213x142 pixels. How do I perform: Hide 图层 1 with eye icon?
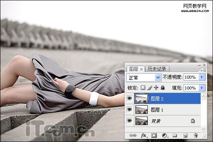[x=129, y=109]
